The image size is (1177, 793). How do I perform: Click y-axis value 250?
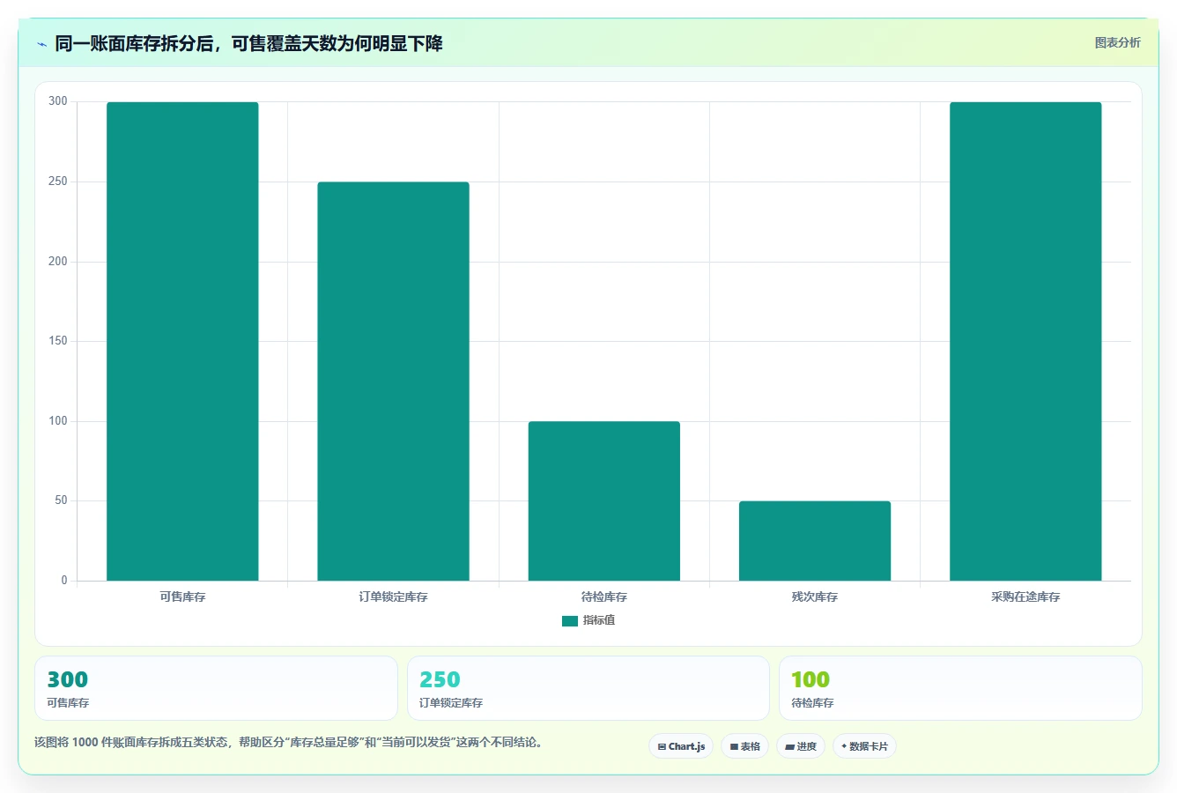click(58, 182)
